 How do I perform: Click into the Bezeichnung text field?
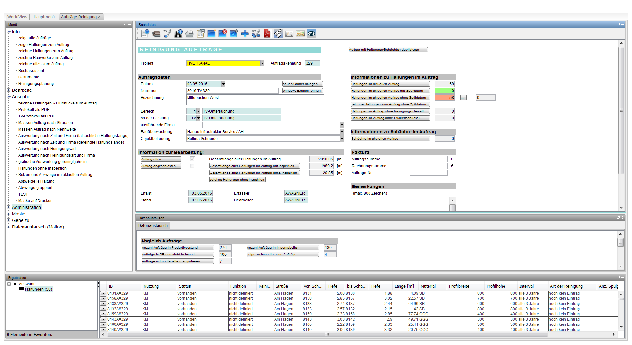pos(254,100)
